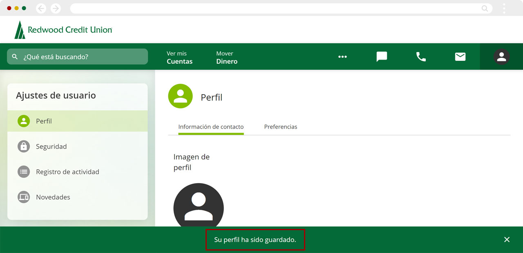Select Seguridad in the settings sidebar
The height and width of the screenshot is (253, 523).
51,146
